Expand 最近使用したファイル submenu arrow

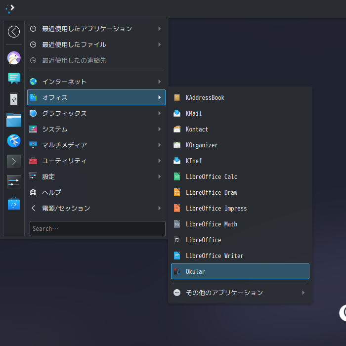pos(160,44)
